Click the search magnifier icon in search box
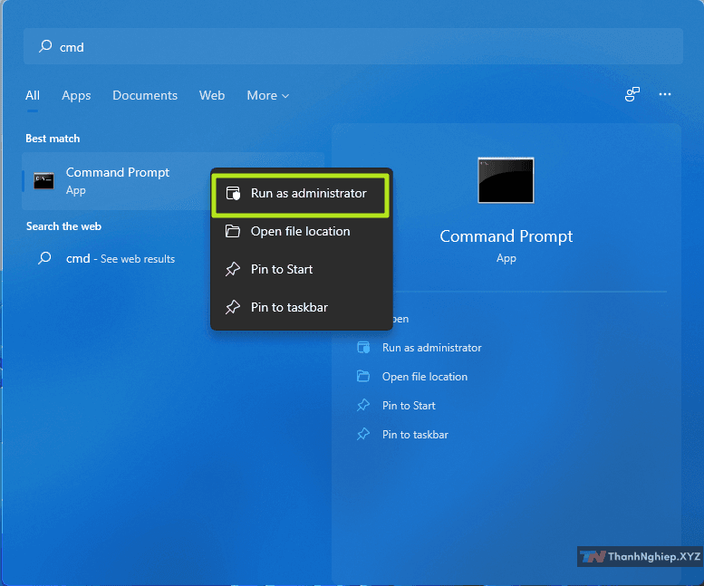This screenshot has height=586, width=704. [44, 46]
